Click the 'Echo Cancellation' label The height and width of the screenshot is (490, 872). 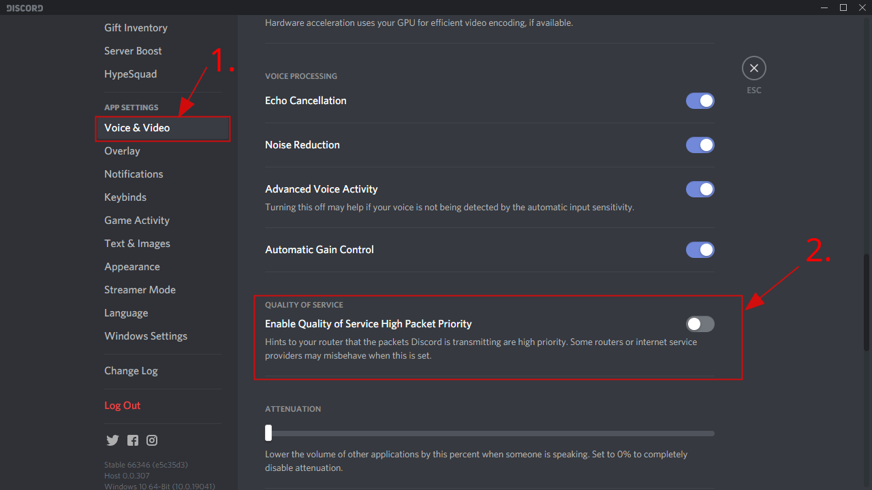[x=306, y=101]
